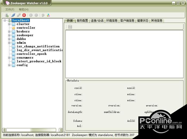Collapse the localhost root node
The width and height of the screenshot is (187, 139).
pos(5,21)
